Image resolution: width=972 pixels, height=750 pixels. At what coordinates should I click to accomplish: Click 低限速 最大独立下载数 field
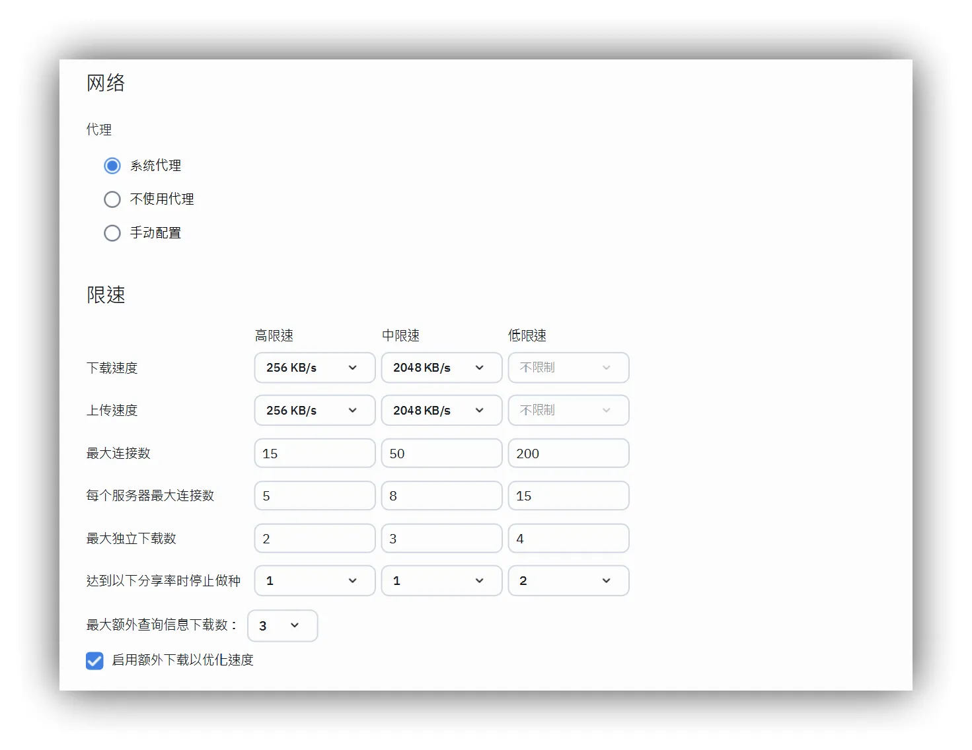click(x=568, y=539)
